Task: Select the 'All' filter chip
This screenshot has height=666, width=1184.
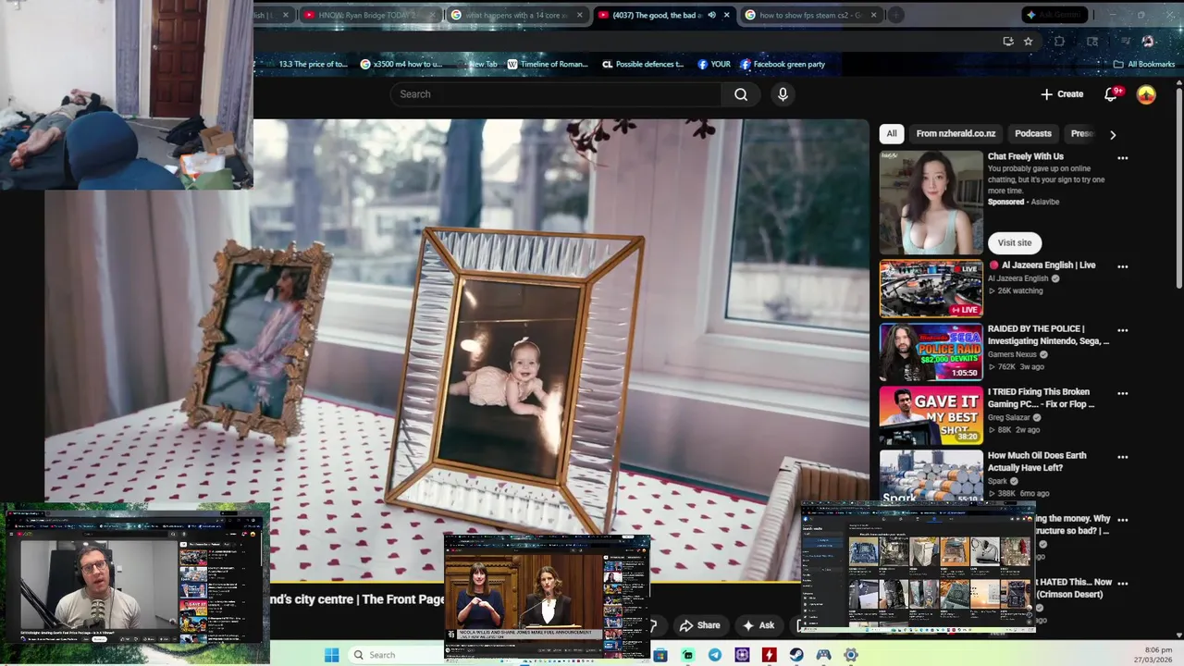Action: pos(892,133)
